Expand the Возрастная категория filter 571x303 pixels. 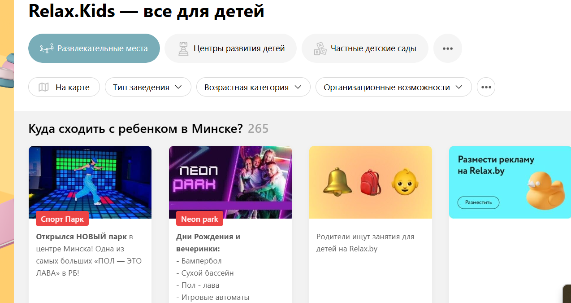[x=253, y=87]
